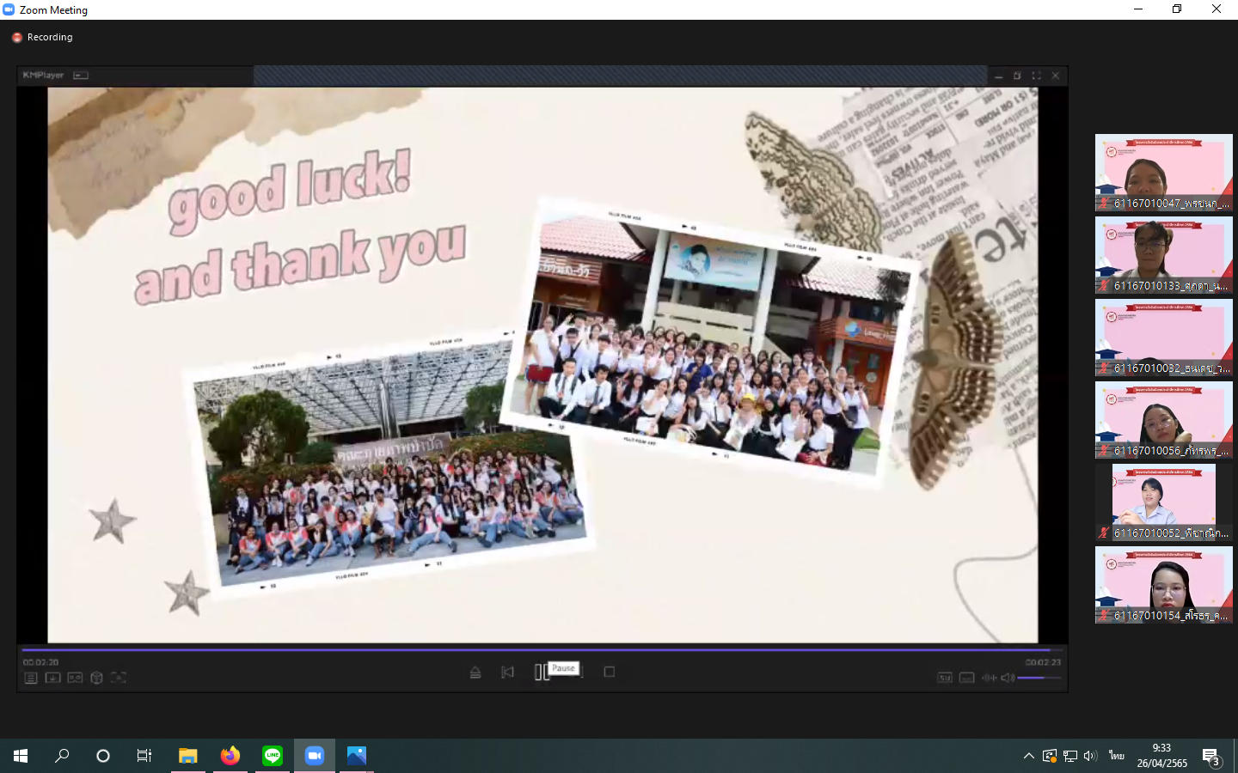Pause the KMPlayer video playback
1238x773 pixels.
(542, 673)
